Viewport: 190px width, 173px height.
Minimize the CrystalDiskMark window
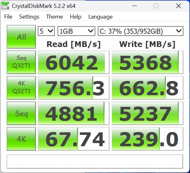click(x=134, y=6)
